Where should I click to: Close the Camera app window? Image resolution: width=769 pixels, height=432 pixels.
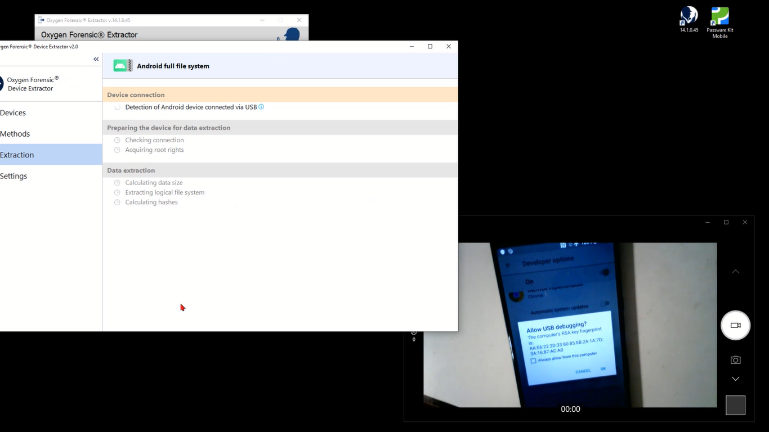[745, 222]
